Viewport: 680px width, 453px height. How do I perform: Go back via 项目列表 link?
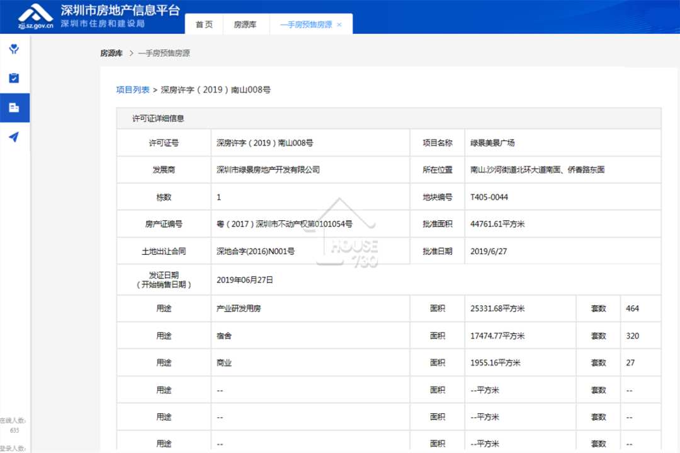[133, 90]
